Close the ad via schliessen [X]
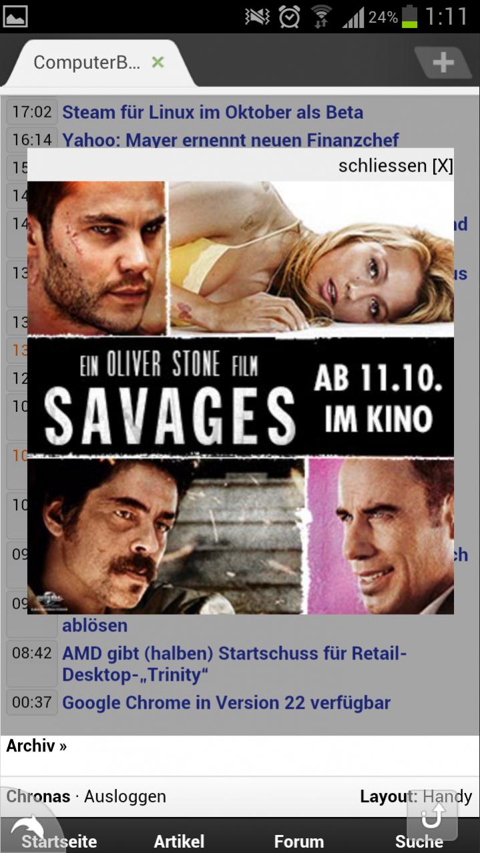The height and width of the screenshot is (853, 480). (395, 166)
